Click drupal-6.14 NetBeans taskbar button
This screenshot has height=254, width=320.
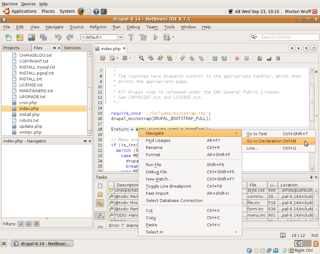coord(42,244)
